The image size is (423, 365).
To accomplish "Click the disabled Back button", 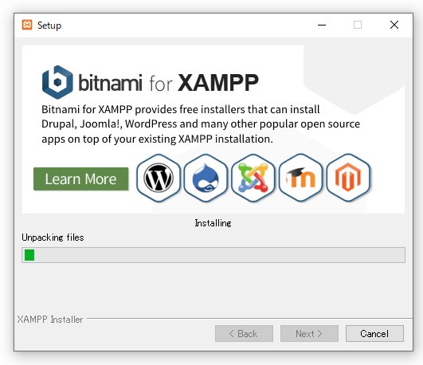I will point(244,334).
